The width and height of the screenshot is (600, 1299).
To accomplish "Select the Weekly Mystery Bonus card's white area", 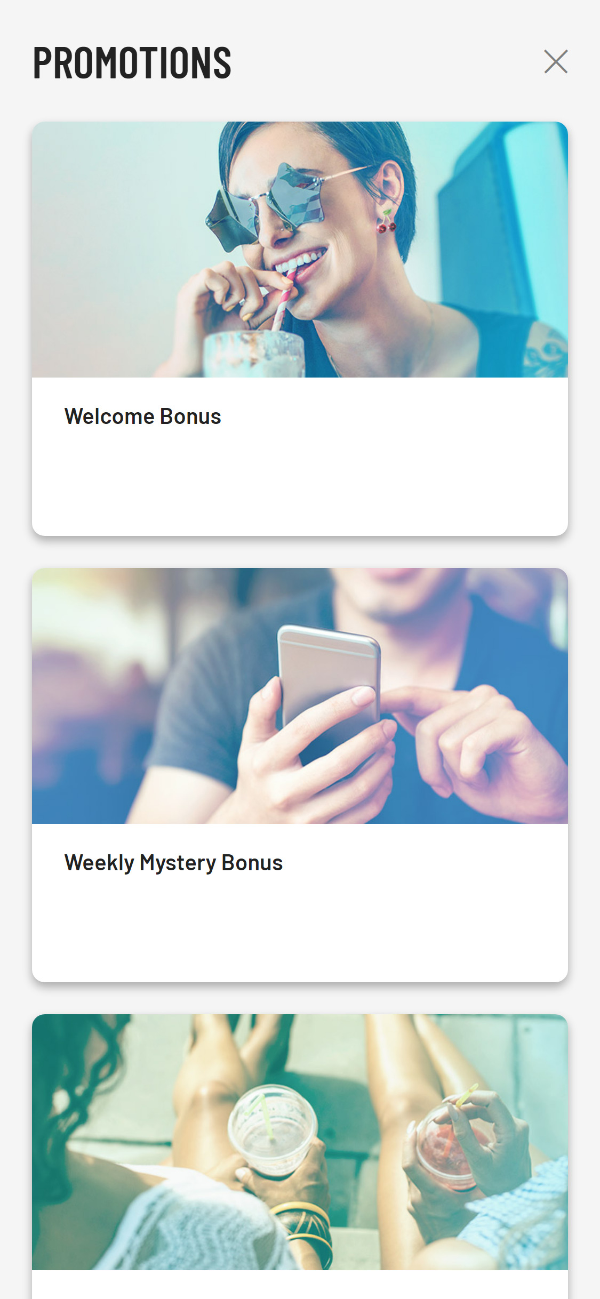I will pyautogui.click(x=300, y=903).
